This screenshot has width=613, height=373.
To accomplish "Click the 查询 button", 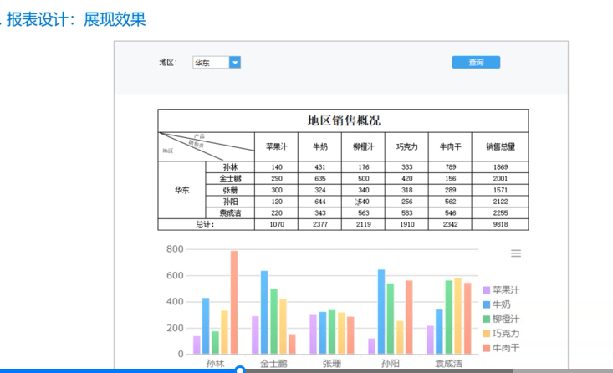I will click(x=476, y=62).
